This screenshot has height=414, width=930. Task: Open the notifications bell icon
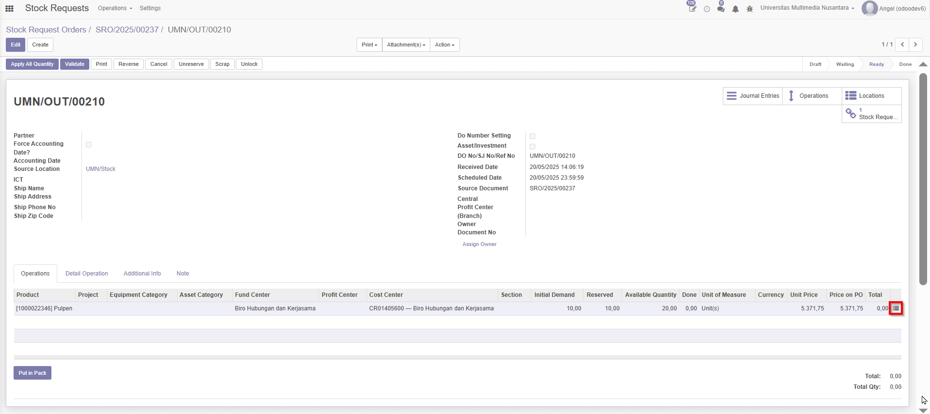[x=735, y=9]
